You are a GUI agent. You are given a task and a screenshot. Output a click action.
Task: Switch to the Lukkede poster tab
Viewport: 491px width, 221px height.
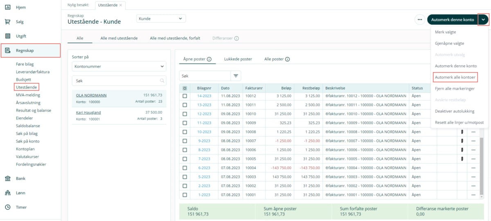click(238, 59)
